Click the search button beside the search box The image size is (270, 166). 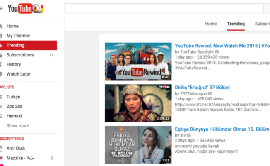click(267, 8)
